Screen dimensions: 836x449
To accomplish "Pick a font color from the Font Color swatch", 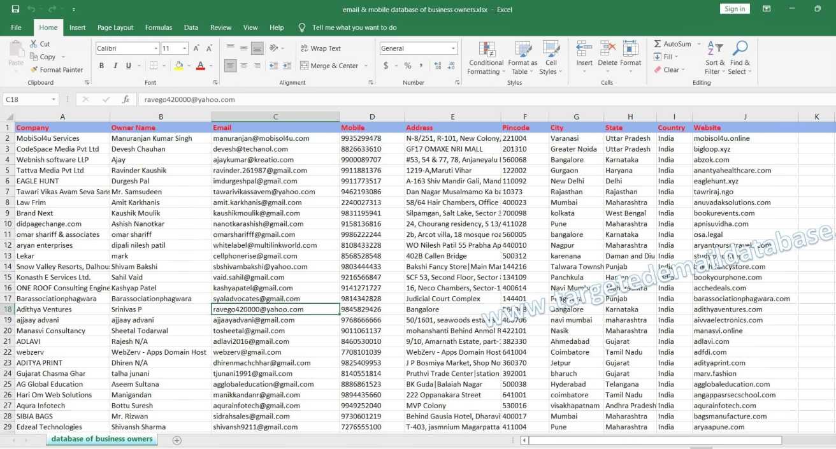I will click(x=200, y=65).
